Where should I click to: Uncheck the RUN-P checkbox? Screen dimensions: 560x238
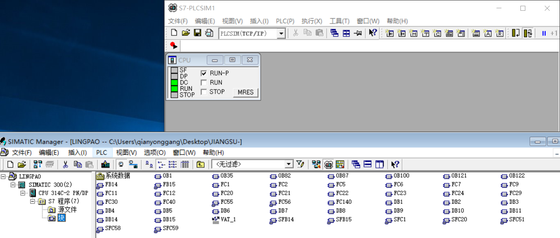coord(204,73)
